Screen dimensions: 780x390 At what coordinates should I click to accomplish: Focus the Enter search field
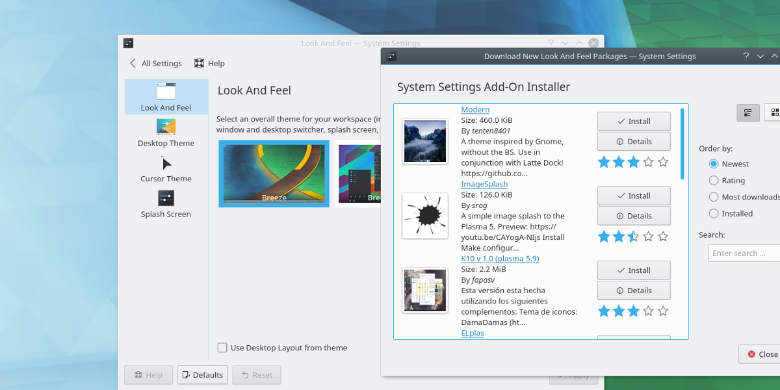(x=744, y=253)
